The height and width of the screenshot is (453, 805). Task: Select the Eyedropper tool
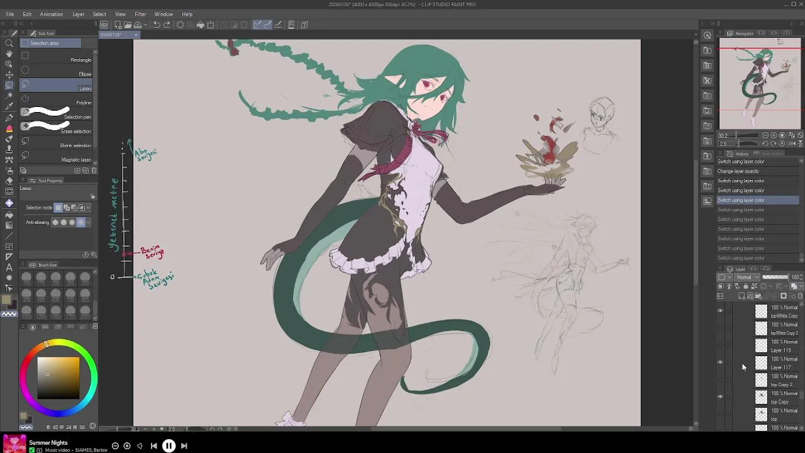tap(9, 106)
